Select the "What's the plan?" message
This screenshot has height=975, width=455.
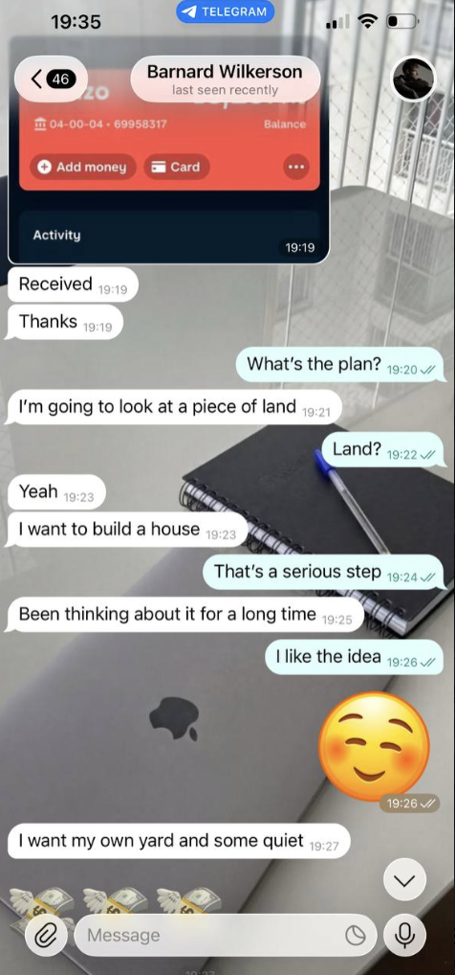[x=341, y=365]
